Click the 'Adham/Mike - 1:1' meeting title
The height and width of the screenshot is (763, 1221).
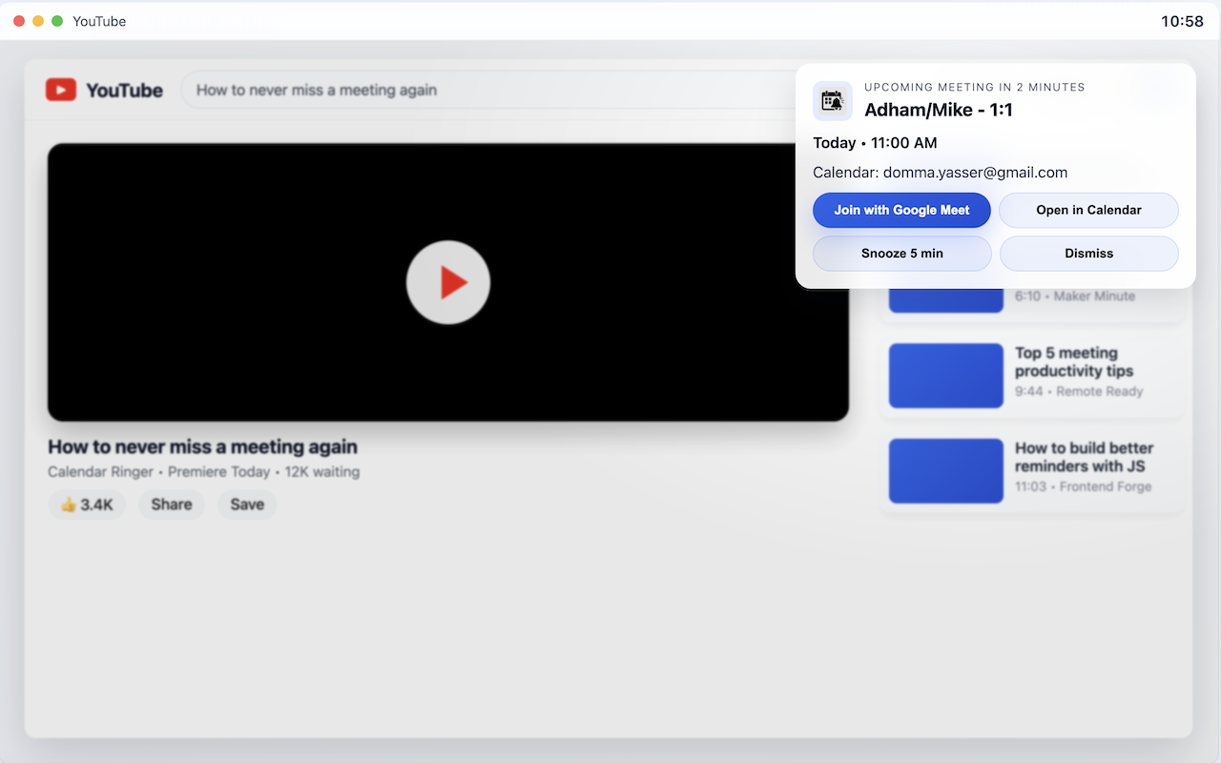coord(939,110)
